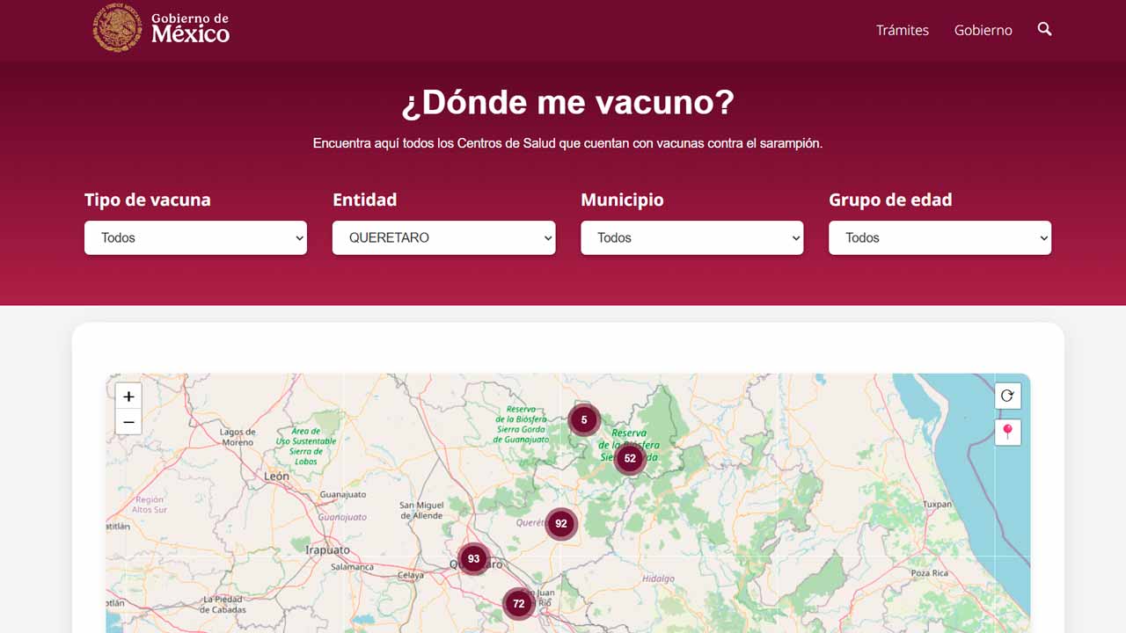The width and height of the screenshot is (1126, 633).
Task: Click the cluster marker labeled 72
Action: (519, 604)
